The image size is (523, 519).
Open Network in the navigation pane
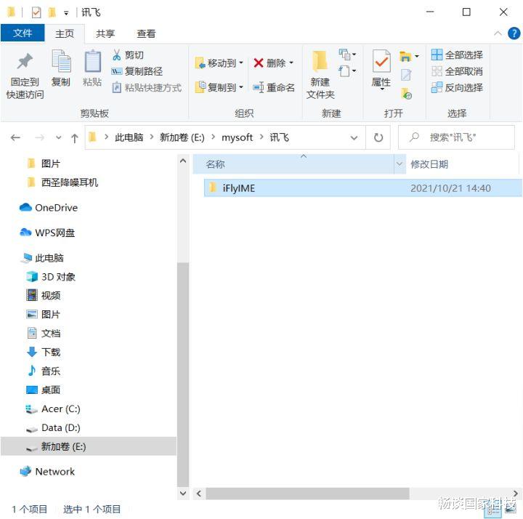pos(47,472)
